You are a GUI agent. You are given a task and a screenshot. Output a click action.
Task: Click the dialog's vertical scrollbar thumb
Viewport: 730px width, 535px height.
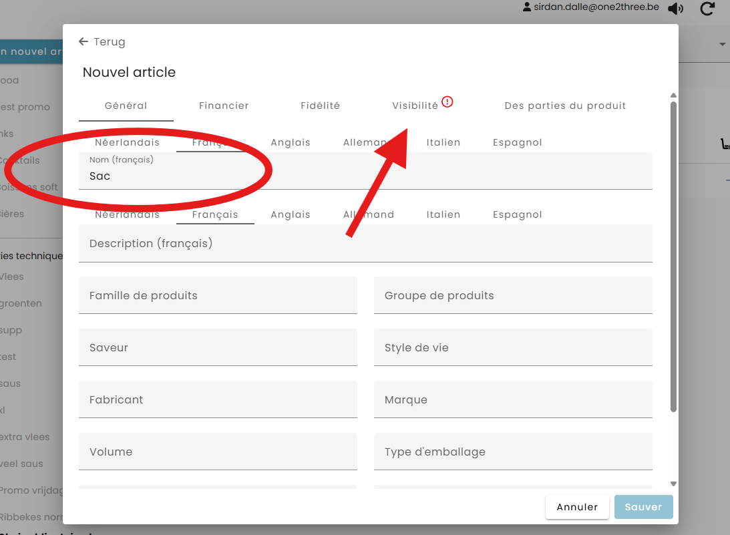coord(673,254)
